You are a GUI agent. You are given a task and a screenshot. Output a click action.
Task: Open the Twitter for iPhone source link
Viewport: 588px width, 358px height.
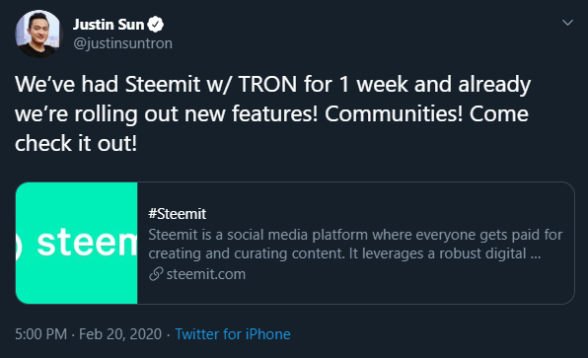tap(233, 334)
